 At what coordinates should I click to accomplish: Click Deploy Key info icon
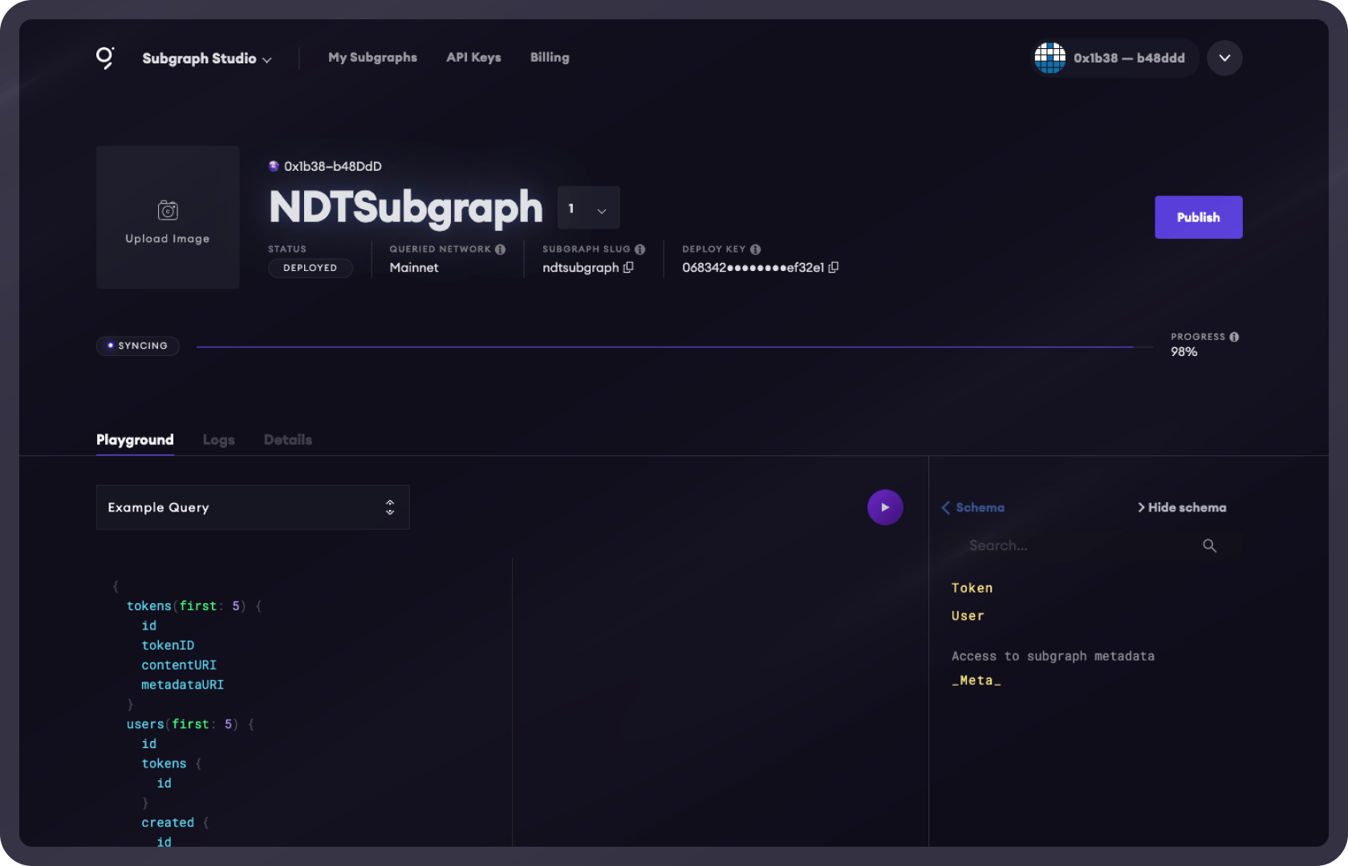756,249
